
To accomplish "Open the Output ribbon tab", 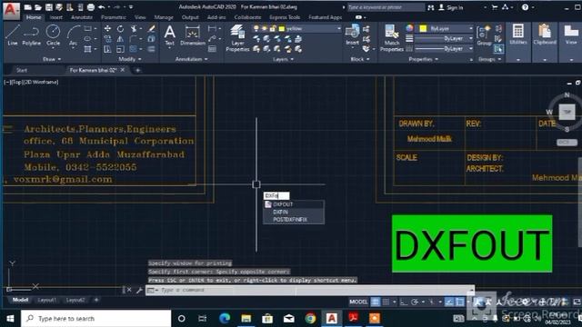I will click(x=190, y=17).
